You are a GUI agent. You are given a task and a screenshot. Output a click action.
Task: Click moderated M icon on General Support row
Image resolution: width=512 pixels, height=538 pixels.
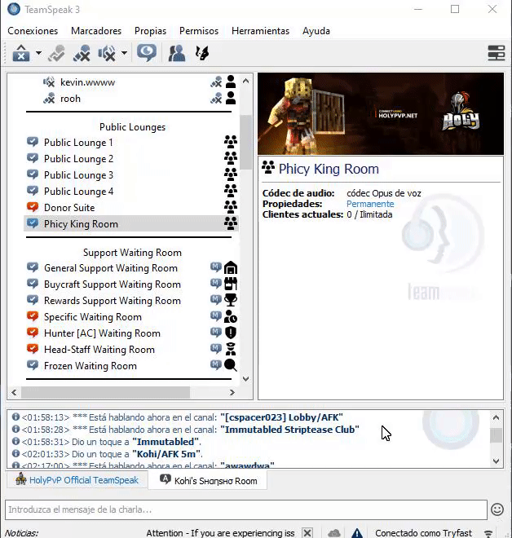[216, 267]
